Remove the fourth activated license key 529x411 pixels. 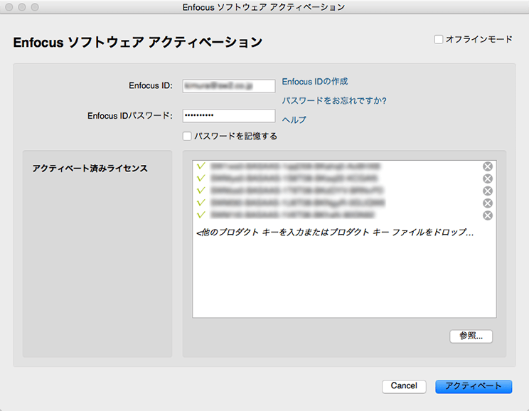488,203
